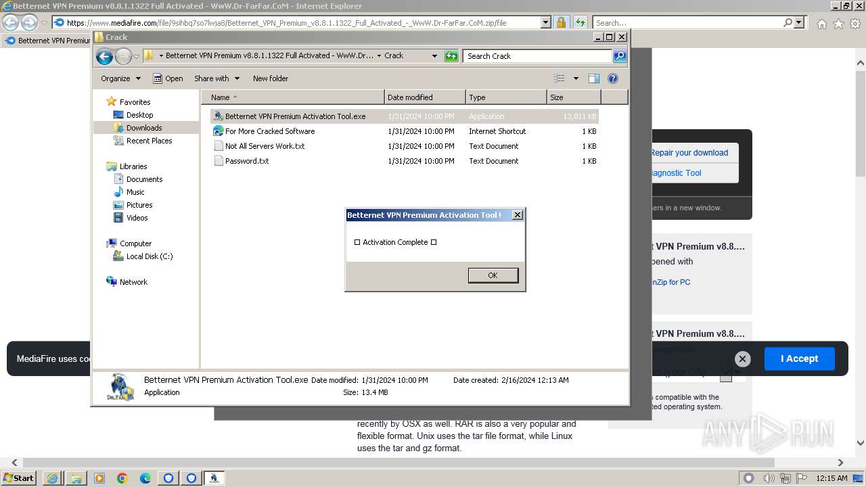Expand explorer address bar history dropdown
The image size is (866, 487).
tap(434, 56)
